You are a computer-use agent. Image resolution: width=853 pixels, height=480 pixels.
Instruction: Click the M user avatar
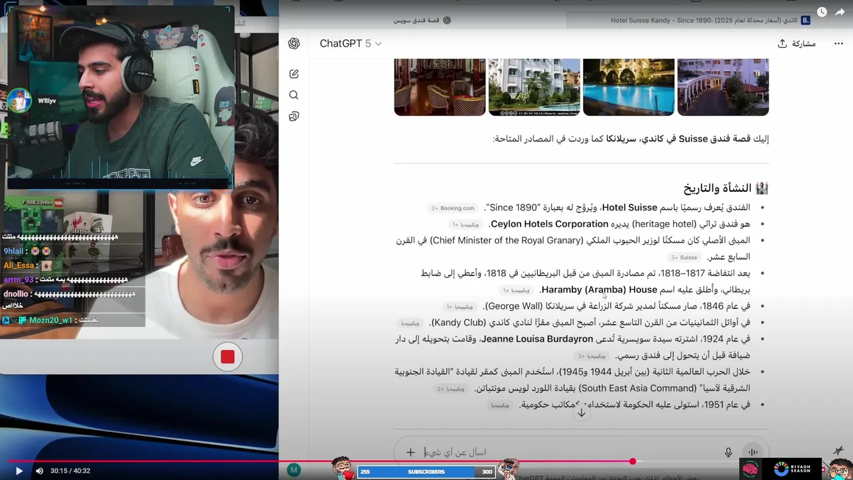pyautogui.click(x=294, y=470)
